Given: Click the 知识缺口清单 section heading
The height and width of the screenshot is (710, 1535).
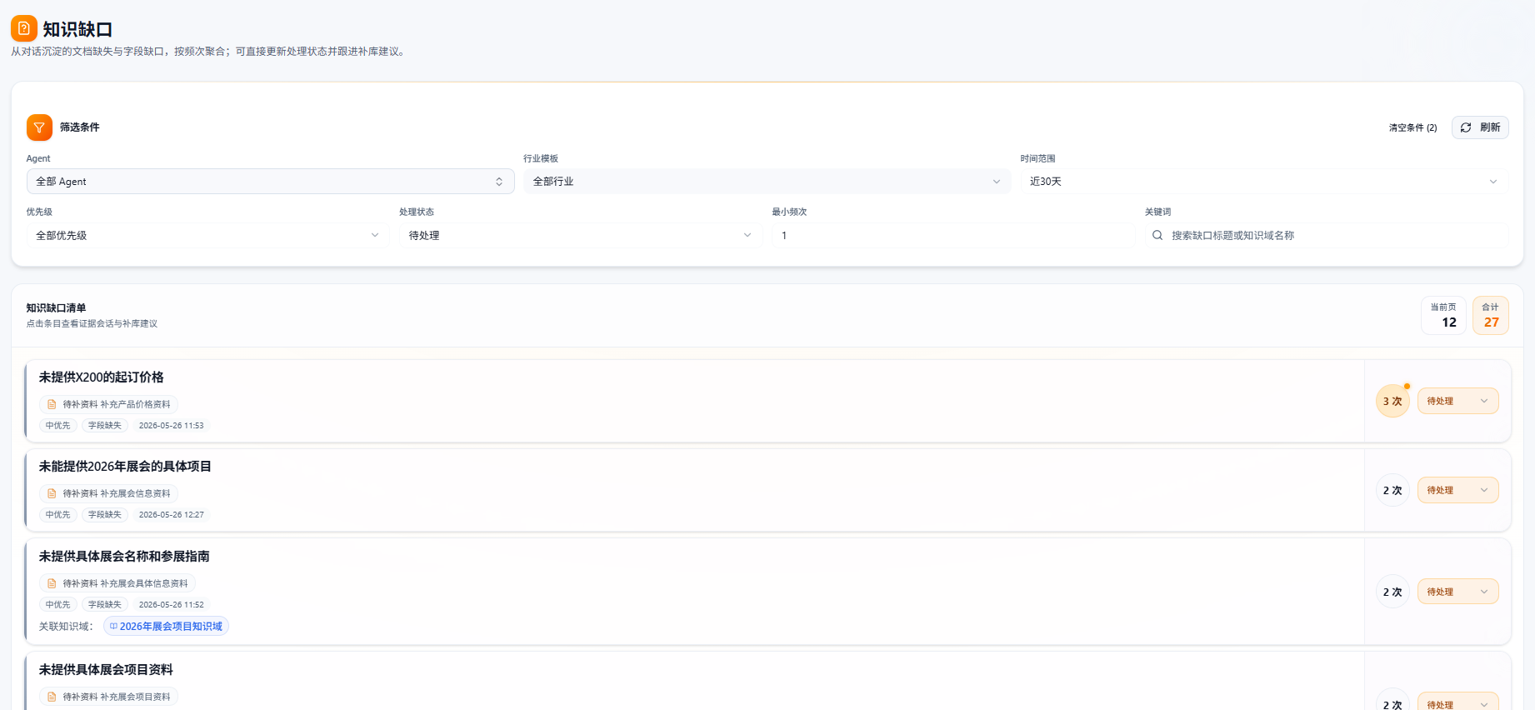Looking at the screenshot, I should [56, 307].
